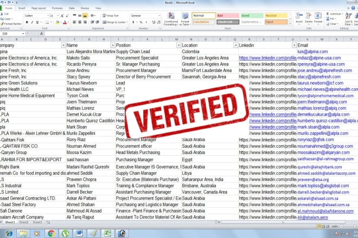The height and width of the screenshot is (238, 358).
Task: Activate the Format Painter tool
Action: [11, 24]
